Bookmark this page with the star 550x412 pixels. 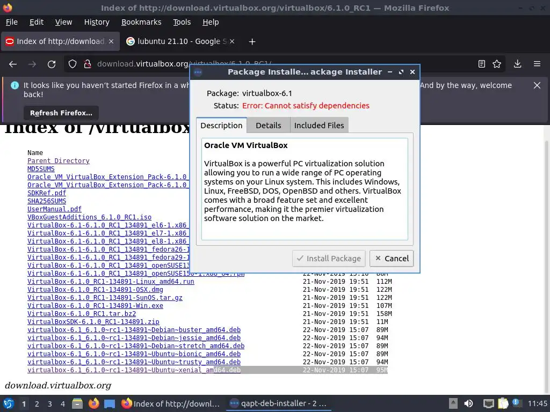[x=497, y=64]
